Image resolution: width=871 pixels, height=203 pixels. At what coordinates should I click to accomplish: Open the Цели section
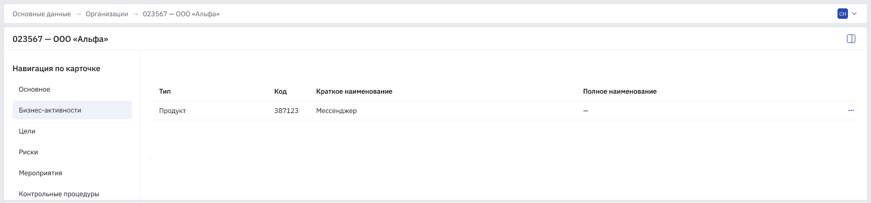tap(72, 131)
